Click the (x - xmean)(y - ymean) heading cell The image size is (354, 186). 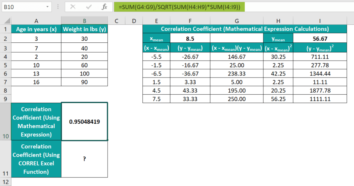point(236,48)
